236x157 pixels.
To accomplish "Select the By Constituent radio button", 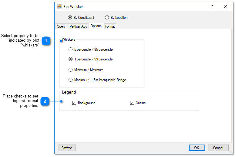I will (70, 18).
